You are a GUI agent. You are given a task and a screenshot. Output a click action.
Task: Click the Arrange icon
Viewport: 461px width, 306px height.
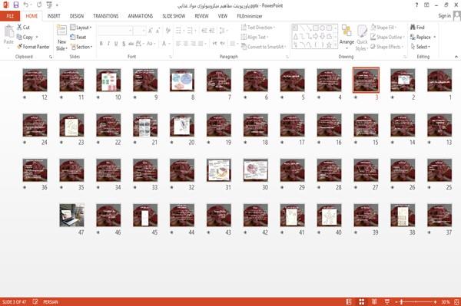point(347,31)
